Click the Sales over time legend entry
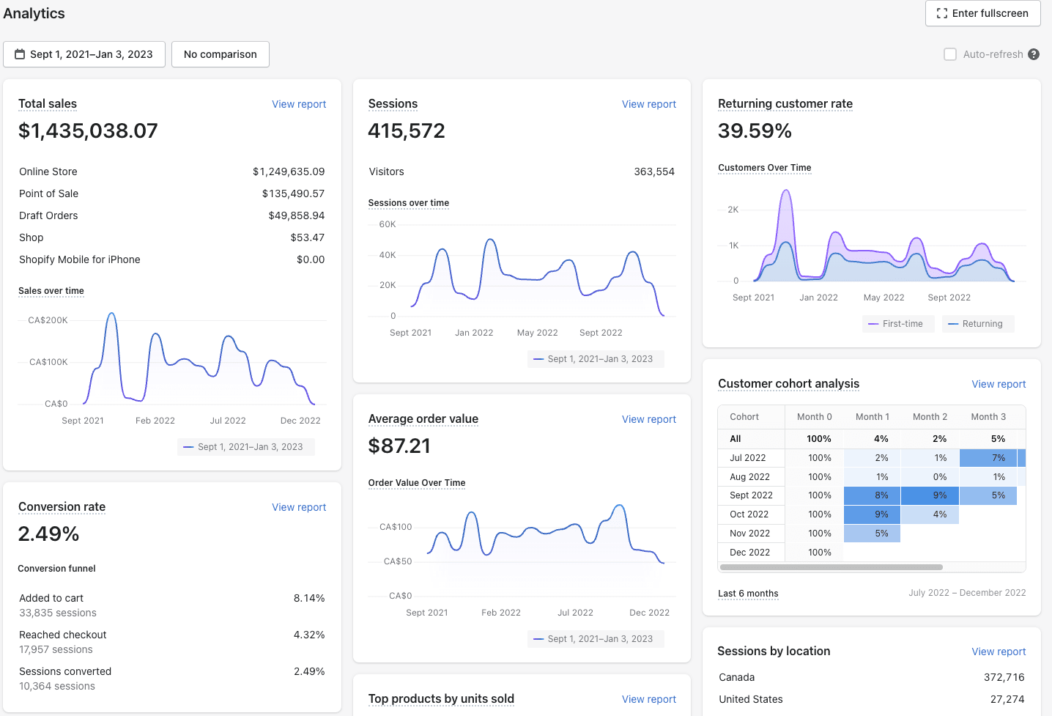Screen dimensions: 1052x716 (245, 447)
